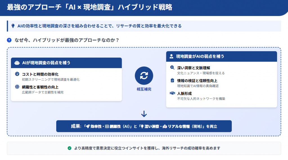Screen dimensions: 288x160
Task: Click the circular sync arrows icon
Action: [144, 76]
